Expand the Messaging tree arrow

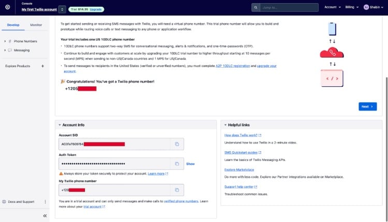tap(5, 50)
